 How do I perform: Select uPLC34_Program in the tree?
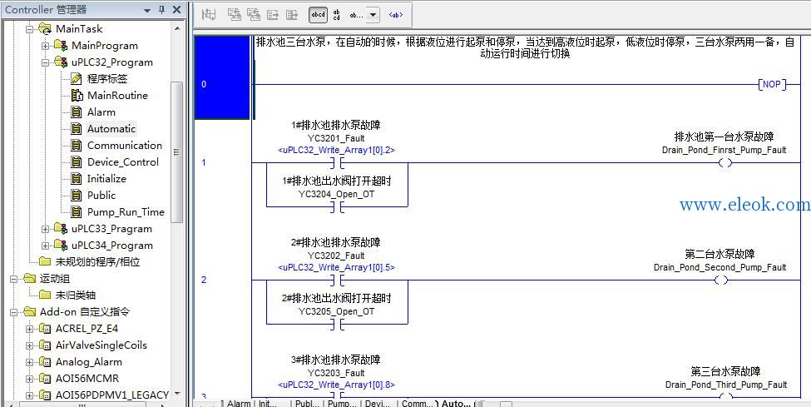[x=112, y=246]
